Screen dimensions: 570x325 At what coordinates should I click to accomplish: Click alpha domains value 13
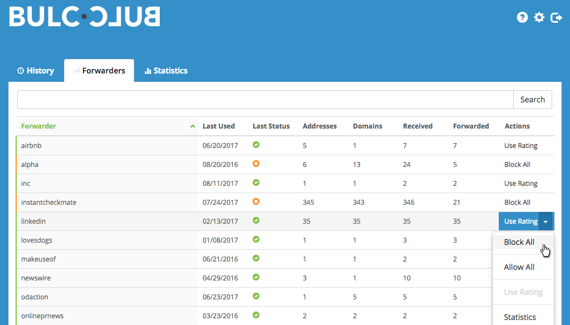pyautogui.click(x=357, y=165)
